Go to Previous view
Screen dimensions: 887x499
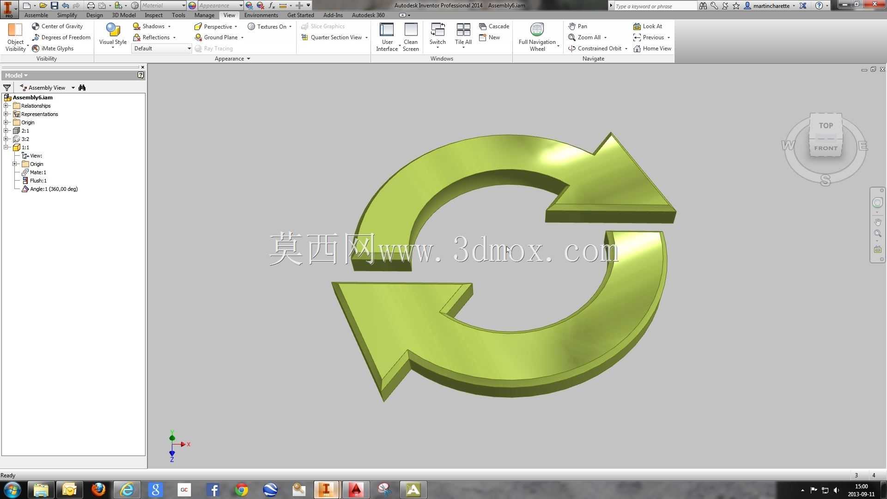(649, 37)
